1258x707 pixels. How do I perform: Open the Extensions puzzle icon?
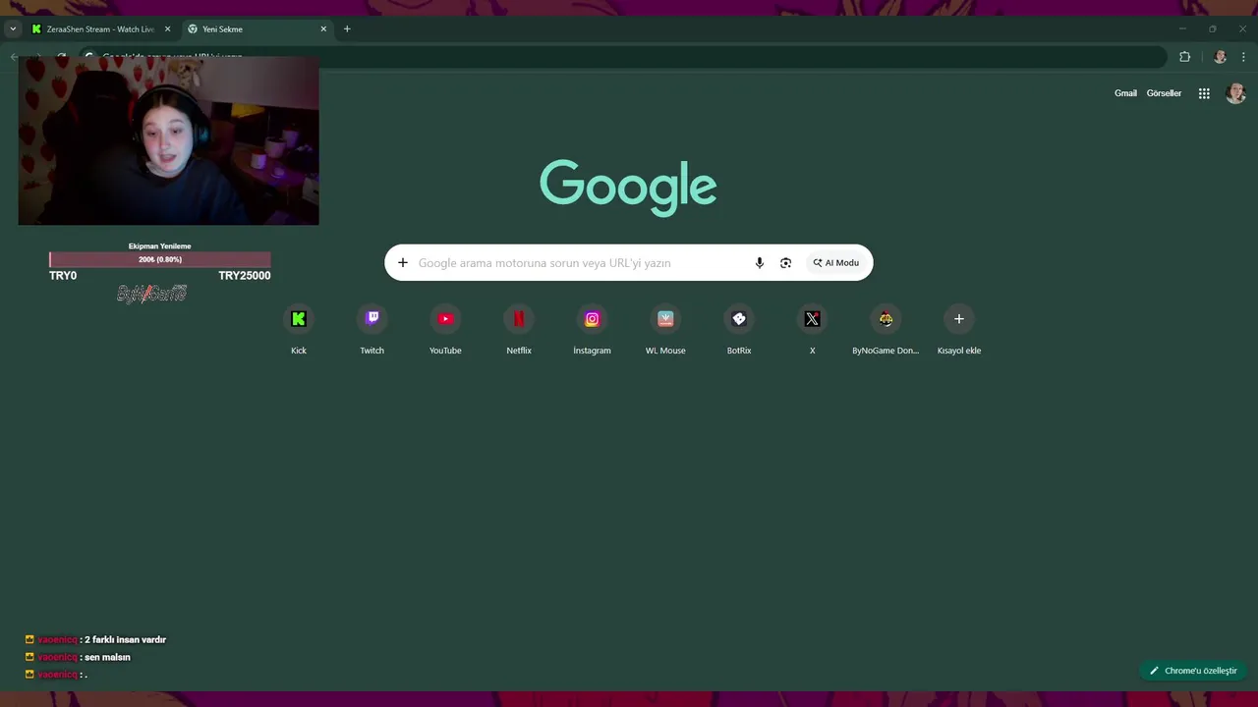(1184, 57)
